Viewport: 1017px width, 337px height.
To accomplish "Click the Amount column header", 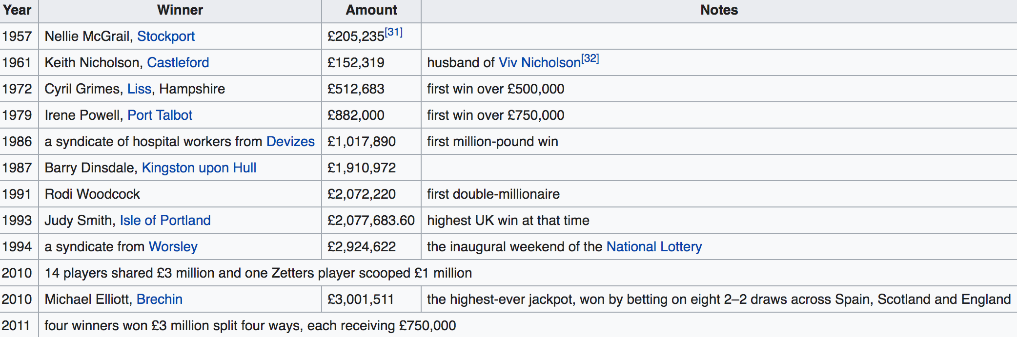I will click(371, 11).
